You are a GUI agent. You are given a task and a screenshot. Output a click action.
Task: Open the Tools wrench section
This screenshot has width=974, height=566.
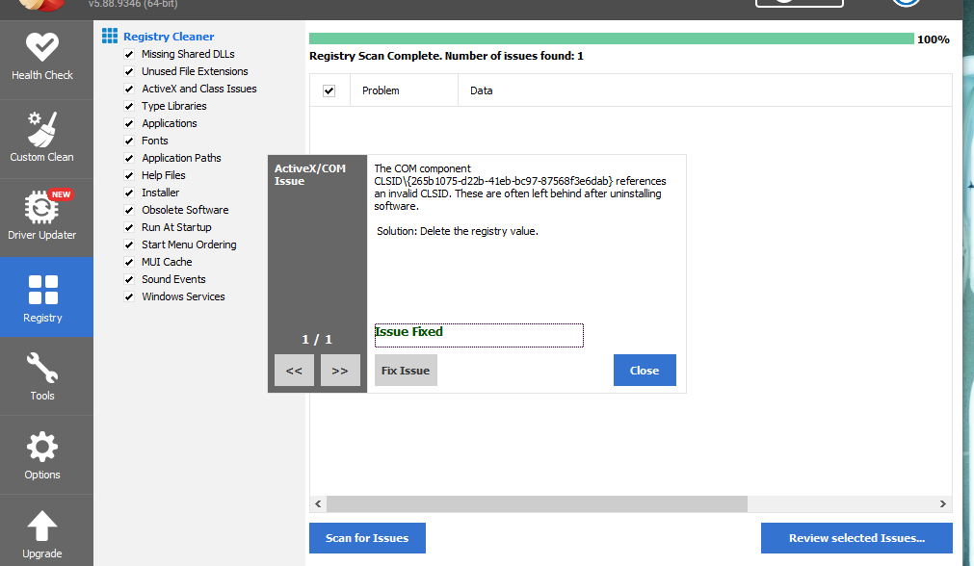(42, 376)
